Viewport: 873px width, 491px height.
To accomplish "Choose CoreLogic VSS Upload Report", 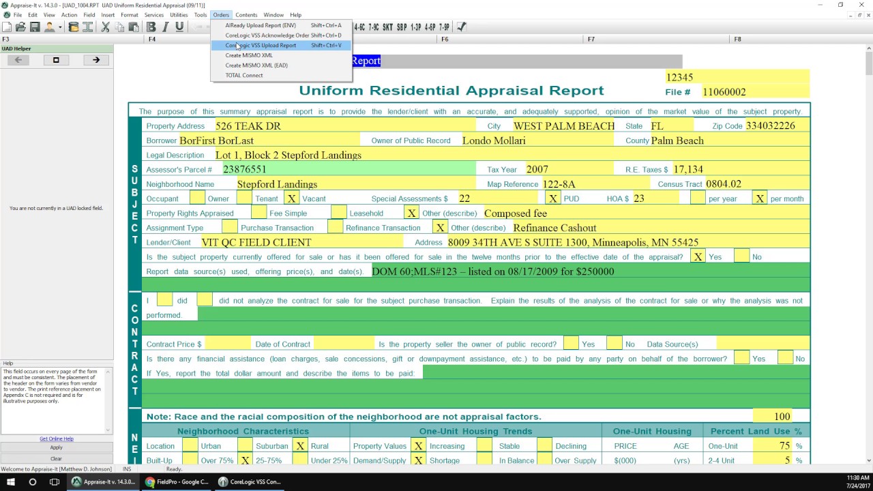I will [x=281, y=45].
